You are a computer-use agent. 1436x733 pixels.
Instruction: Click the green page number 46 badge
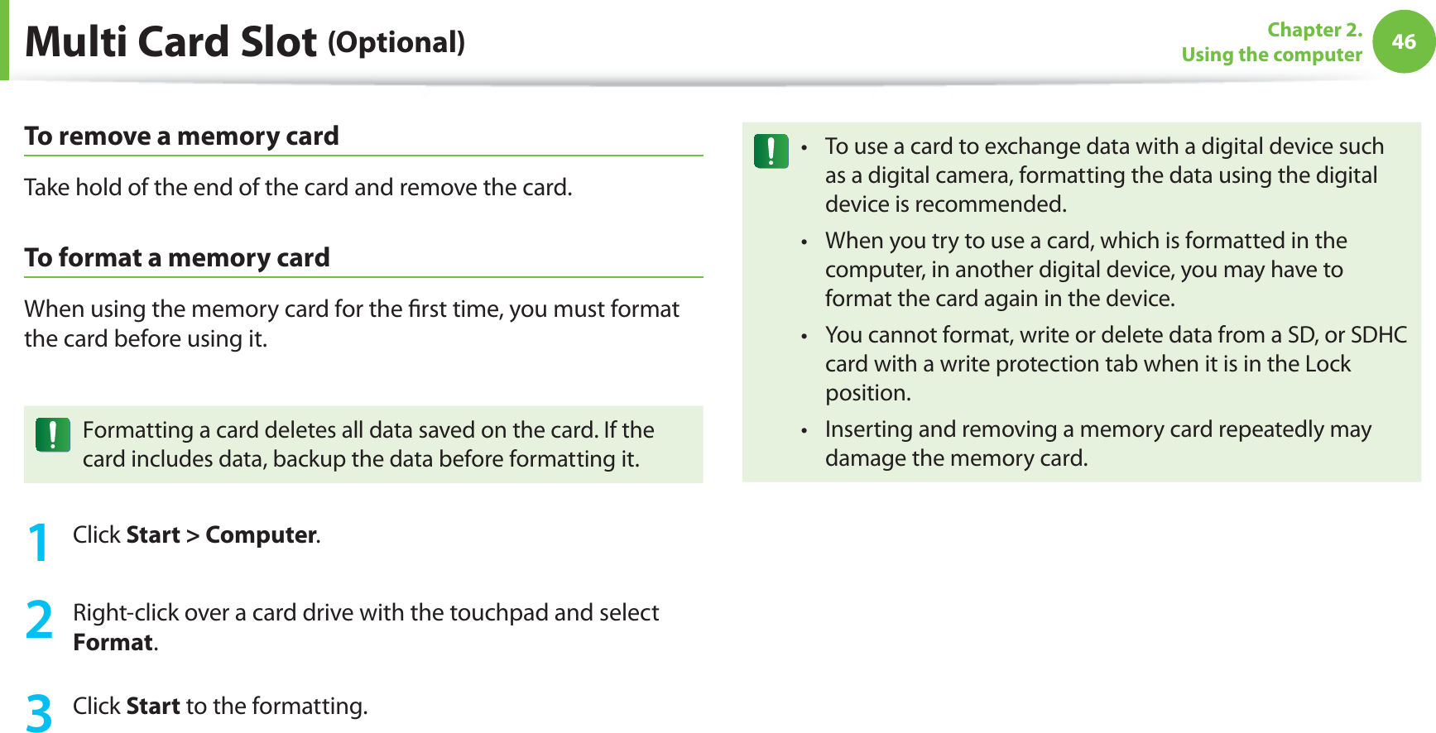coord(1404,41)
